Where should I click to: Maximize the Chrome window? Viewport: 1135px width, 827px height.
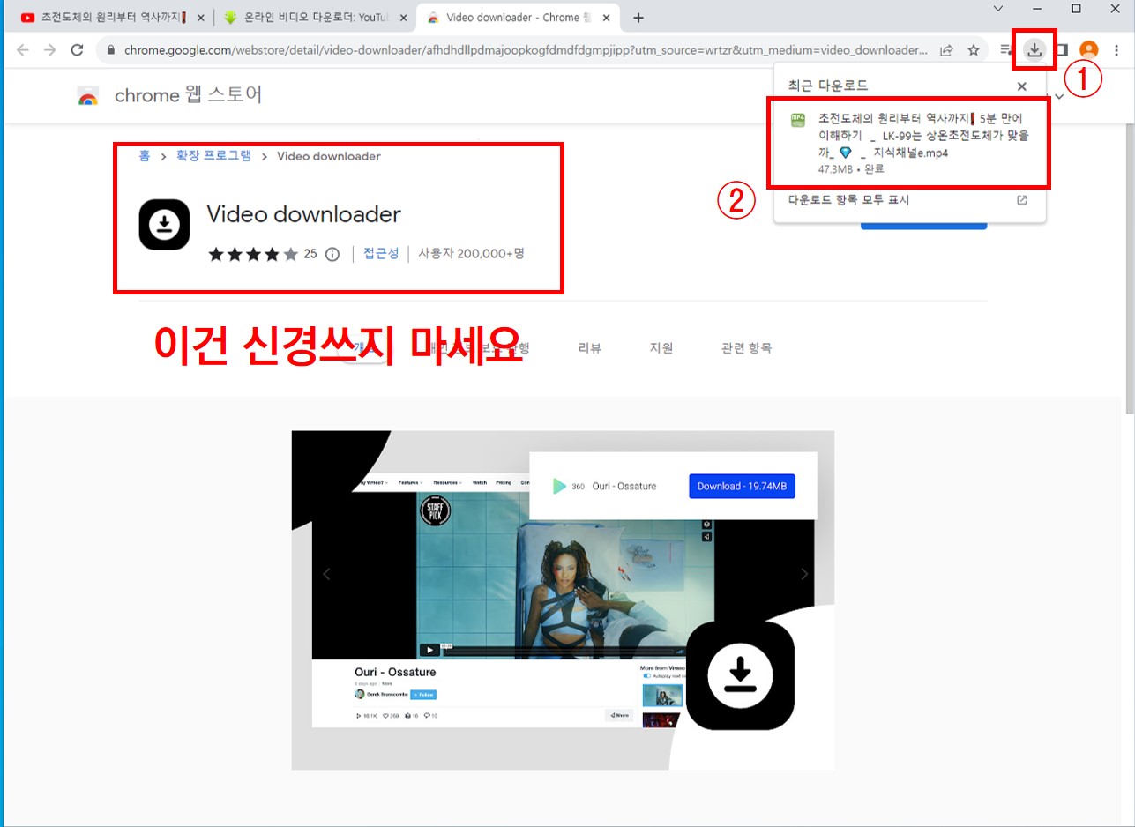1076,9
